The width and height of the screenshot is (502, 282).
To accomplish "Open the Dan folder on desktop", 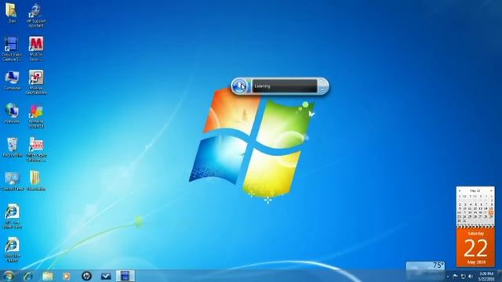I will [x=12, y=13].
